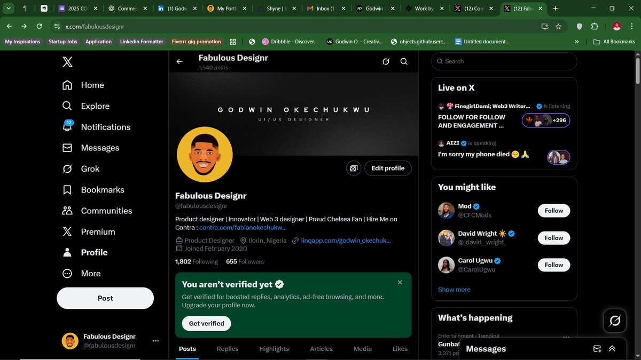Screen dimensions: 641x360
Task: Open the +296 listeners avatar group
Action: point(546,121)
